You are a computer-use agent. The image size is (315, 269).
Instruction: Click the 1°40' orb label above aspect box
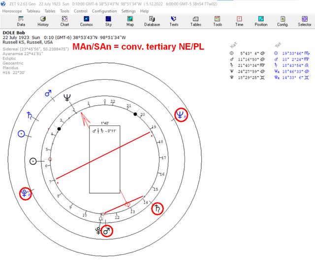tap(105, 123)
